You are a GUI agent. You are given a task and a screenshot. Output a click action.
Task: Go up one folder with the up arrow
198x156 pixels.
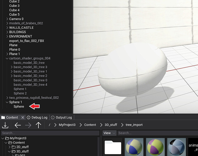(x=38, y=125)
